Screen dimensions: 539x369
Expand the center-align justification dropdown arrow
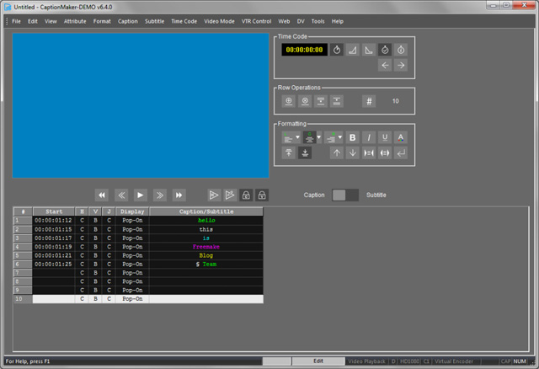(x=319, y=137)
